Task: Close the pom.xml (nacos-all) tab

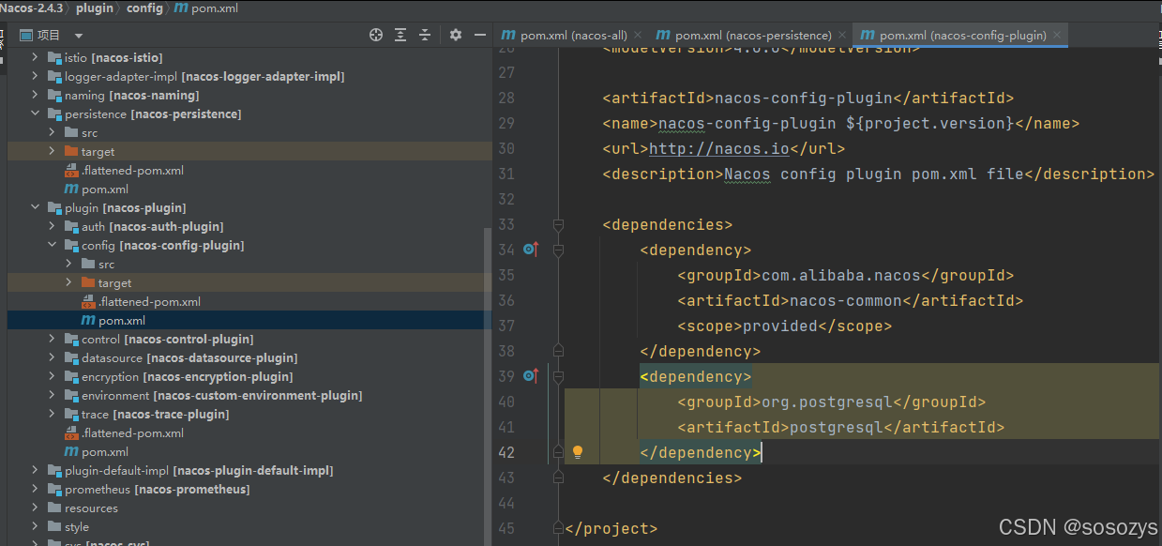Action: pos(639,36)
